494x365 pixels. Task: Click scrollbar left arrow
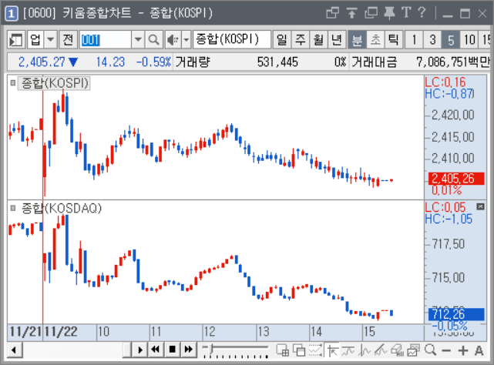[15, 350]
